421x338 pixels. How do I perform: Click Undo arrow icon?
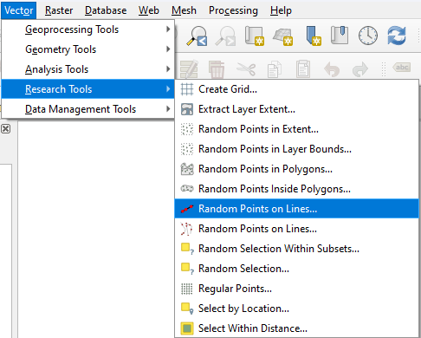(332, 69)
